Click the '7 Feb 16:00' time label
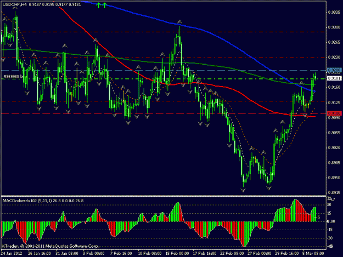Image resolution: width=343 pixels, height=257 pixels. pos(121,254)
